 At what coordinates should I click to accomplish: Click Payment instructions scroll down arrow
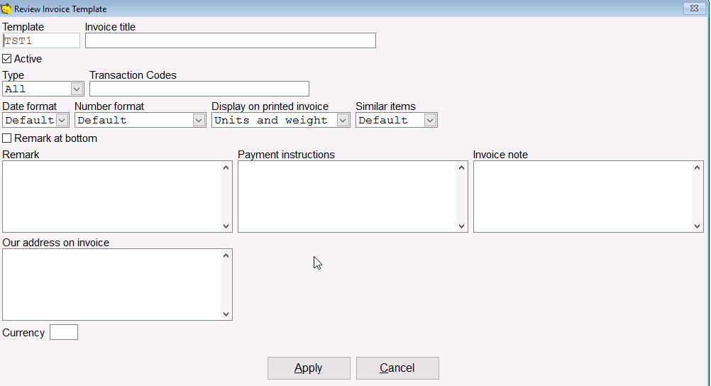point(462,226)
